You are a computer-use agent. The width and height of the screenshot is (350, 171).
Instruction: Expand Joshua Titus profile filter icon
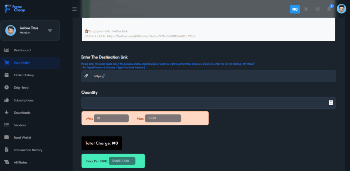point(50,30)
